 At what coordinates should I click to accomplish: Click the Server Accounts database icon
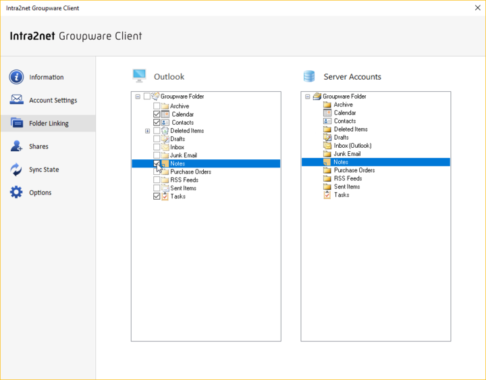tap(309, 76)
